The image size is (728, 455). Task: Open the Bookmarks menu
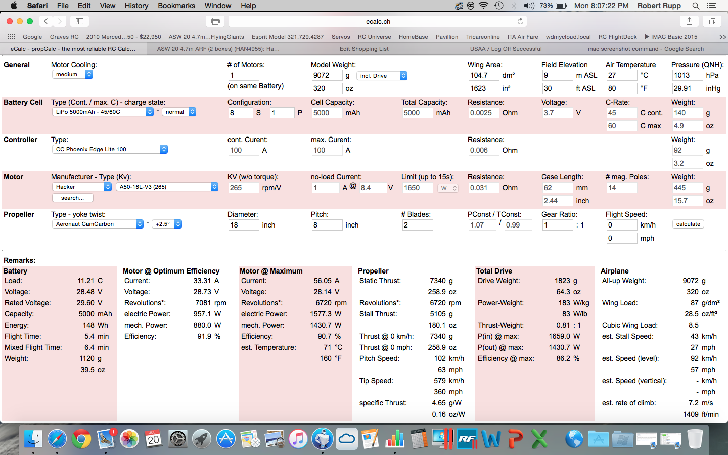(176, 6)
